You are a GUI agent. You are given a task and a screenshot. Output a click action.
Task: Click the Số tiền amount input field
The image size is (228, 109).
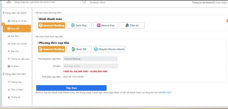pyautogui.click(x=90, y=66)
